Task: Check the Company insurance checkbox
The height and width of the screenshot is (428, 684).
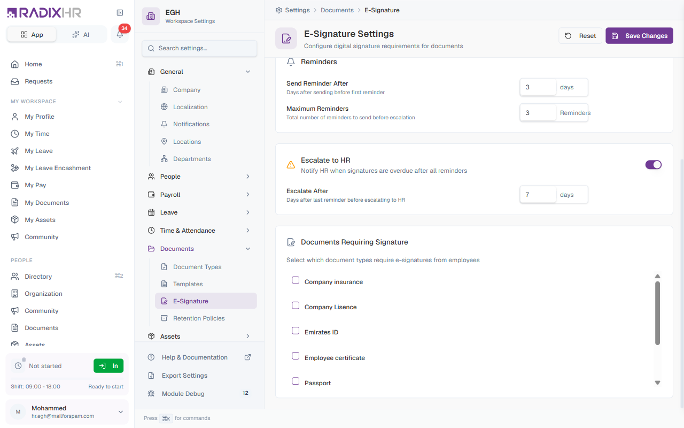Action: click(296, 280)
